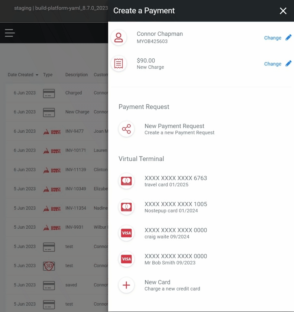Choose the Visa icon for craig waite
The height and width of the screenshot is (312, 294).
tap(126, 233)
